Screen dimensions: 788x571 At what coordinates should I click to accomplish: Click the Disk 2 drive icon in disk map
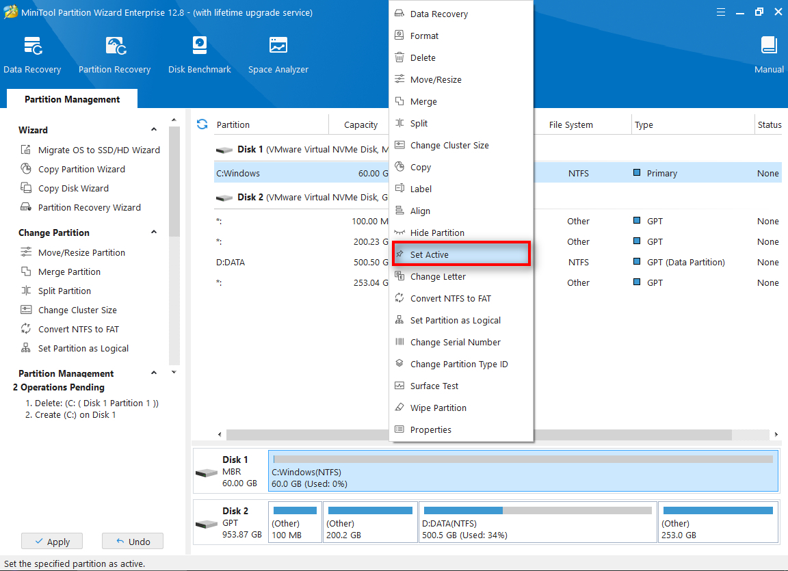[x=206, y=524]
